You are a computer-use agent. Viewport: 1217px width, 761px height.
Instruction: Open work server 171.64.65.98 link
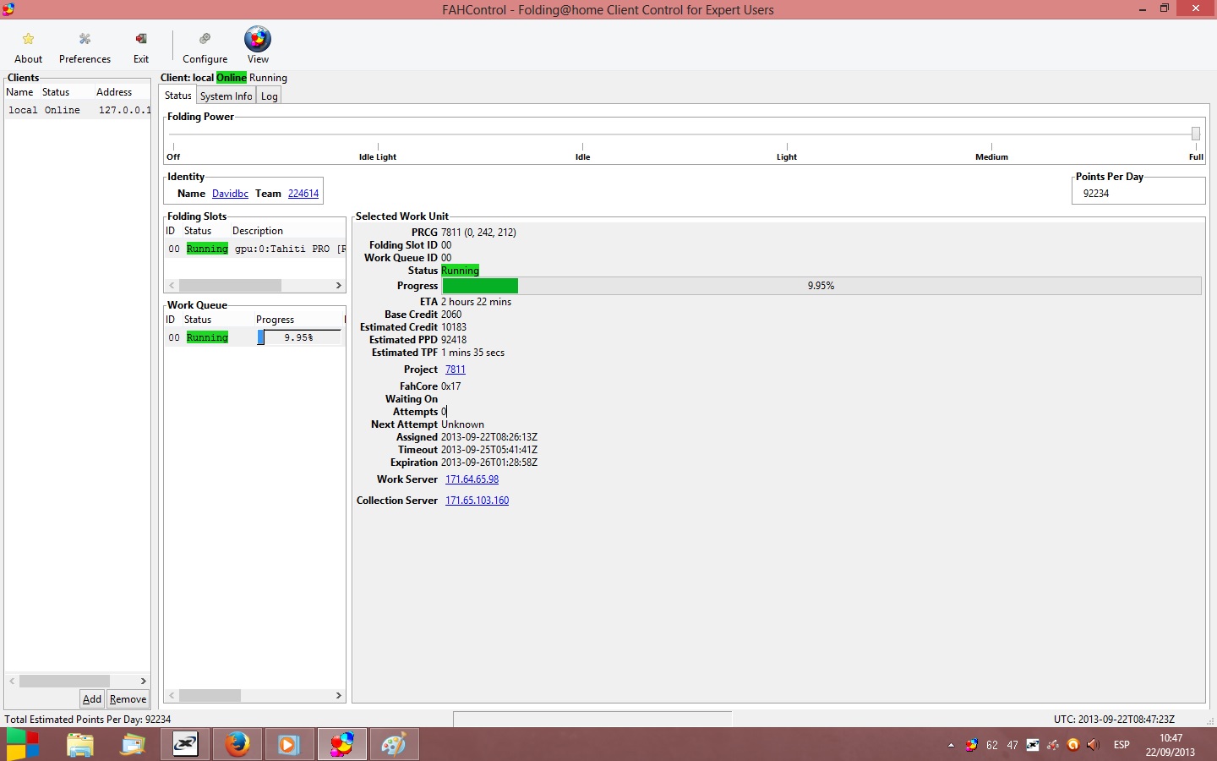pyautogui.click(x=472, y=479)
